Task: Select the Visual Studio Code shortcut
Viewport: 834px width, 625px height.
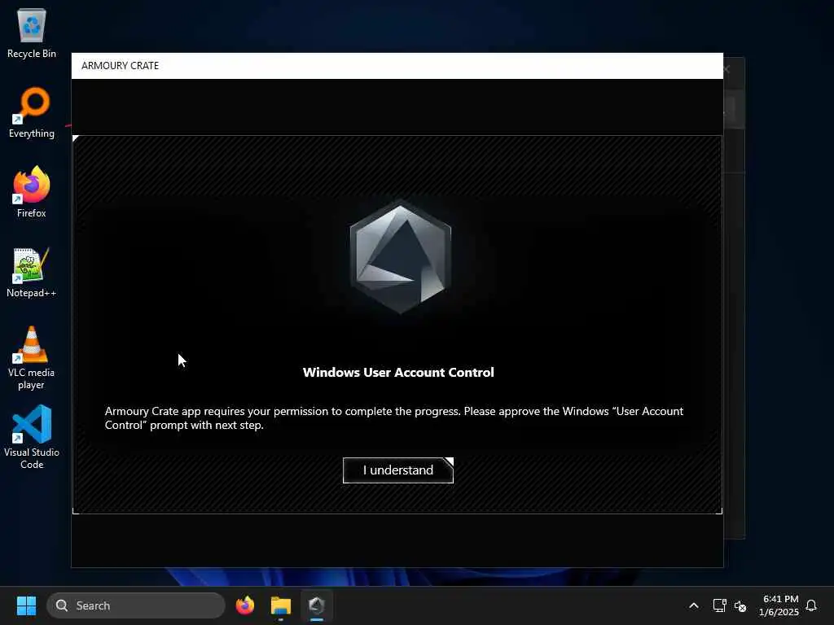Action: [32, 437]
